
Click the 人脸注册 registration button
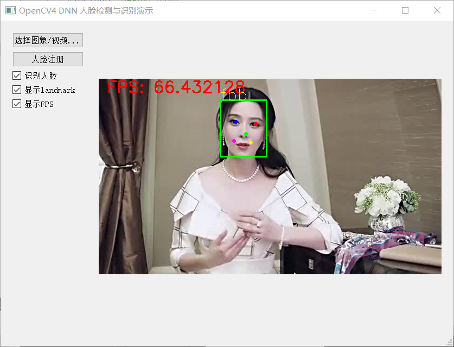47,59
